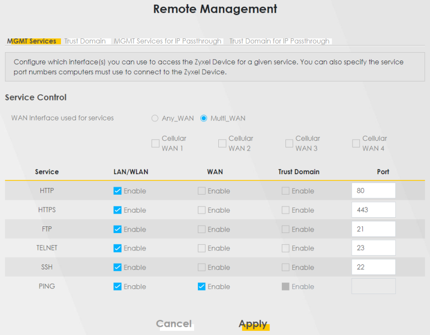Click the HTTP port number field
Screen dimensions: 430x335
(373, 191)
